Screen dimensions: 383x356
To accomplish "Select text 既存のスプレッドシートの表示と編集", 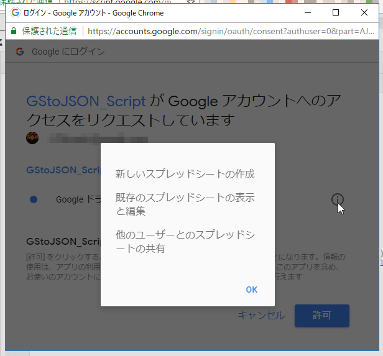I will point(185,204).
